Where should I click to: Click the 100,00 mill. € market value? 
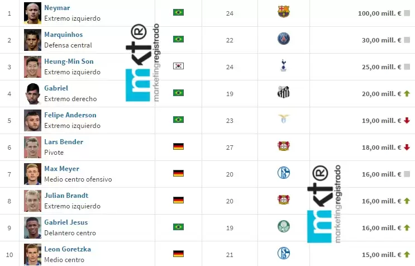(379, 13)
